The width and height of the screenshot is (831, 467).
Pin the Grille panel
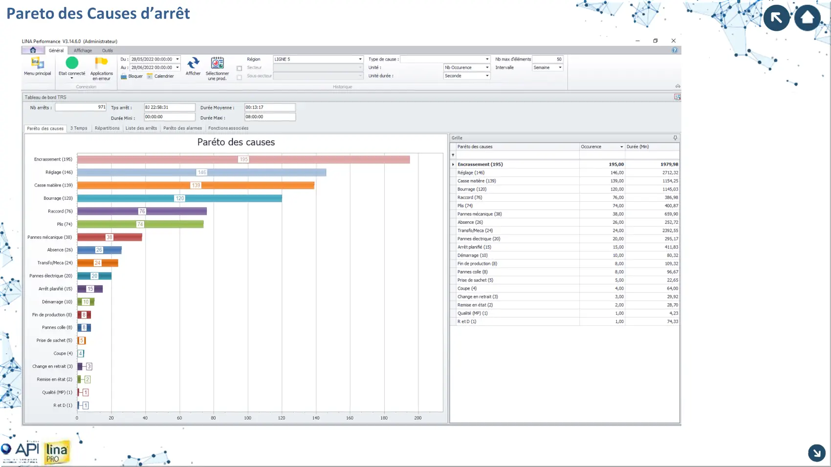tap(675, 138)
